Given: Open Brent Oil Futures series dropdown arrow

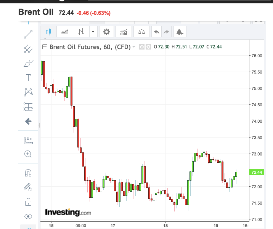Looking at the screenshot, I should [x=134, y=47].
